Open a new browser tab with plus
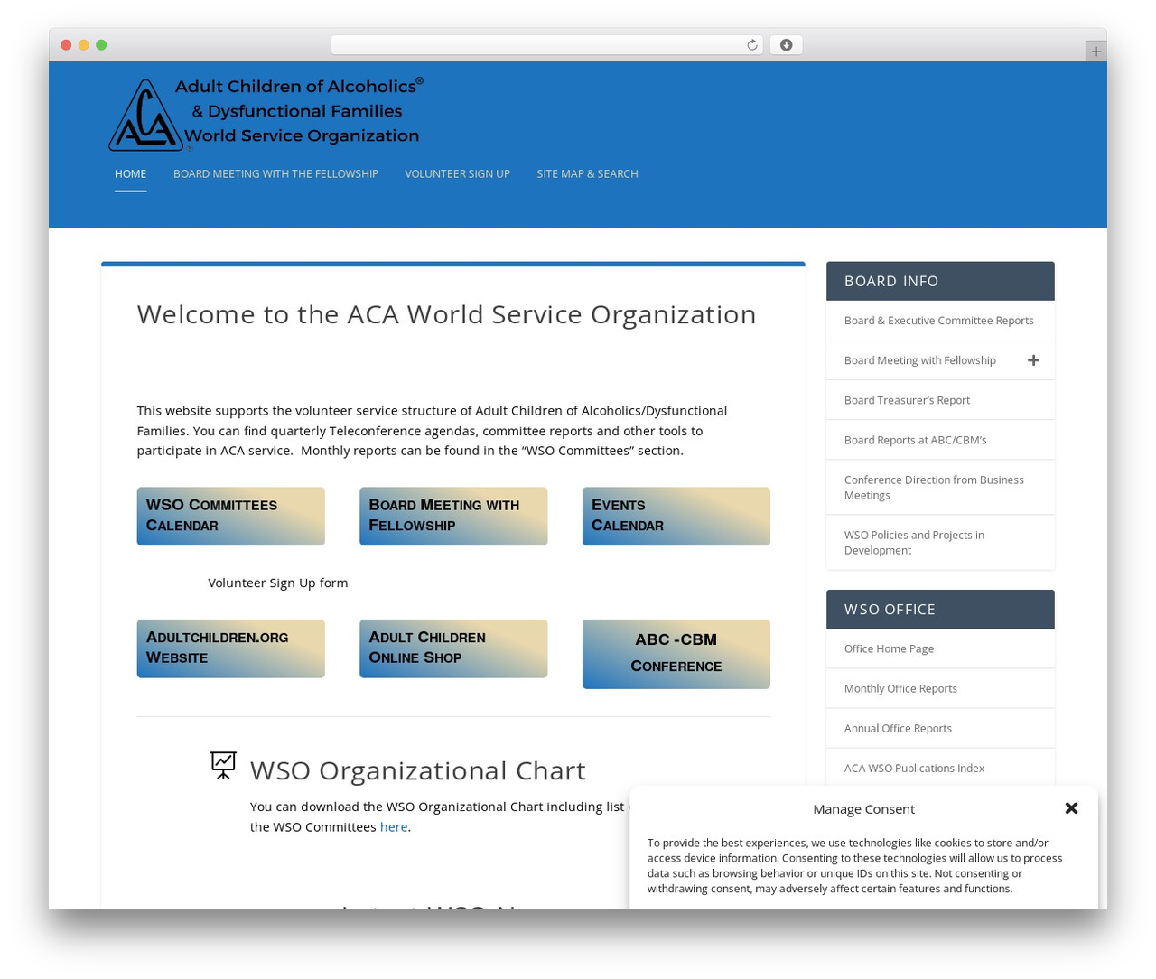The width and height of the screenshot is (1156, 979). point(1095,51)
